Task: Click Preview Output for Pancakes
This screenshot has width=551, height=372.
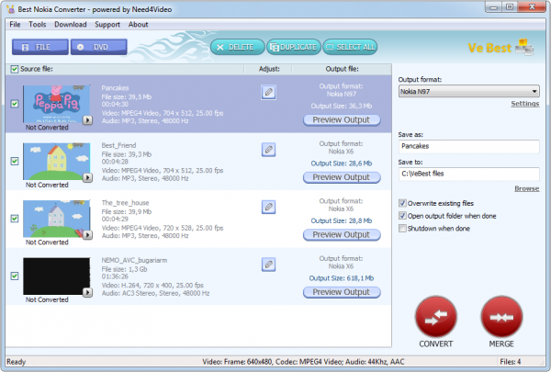Action: tap(342, 120)
